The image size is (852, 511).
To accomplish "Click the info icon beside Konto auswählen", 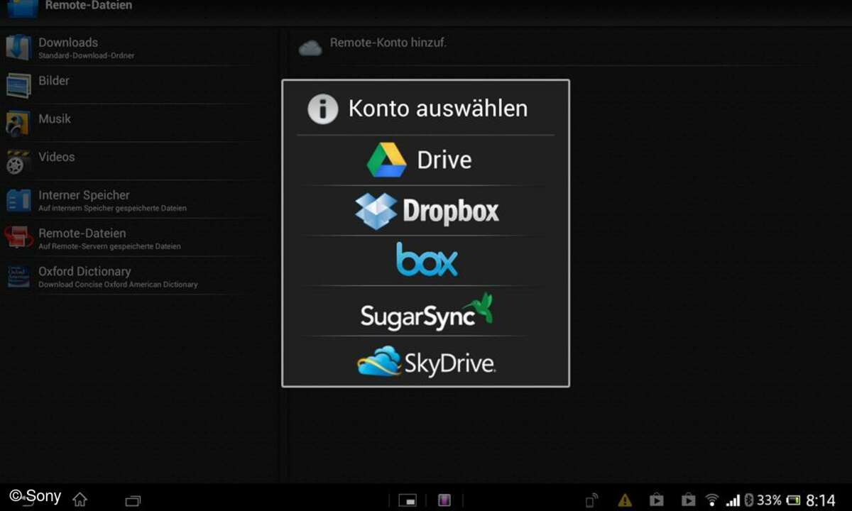I will 322,109.
